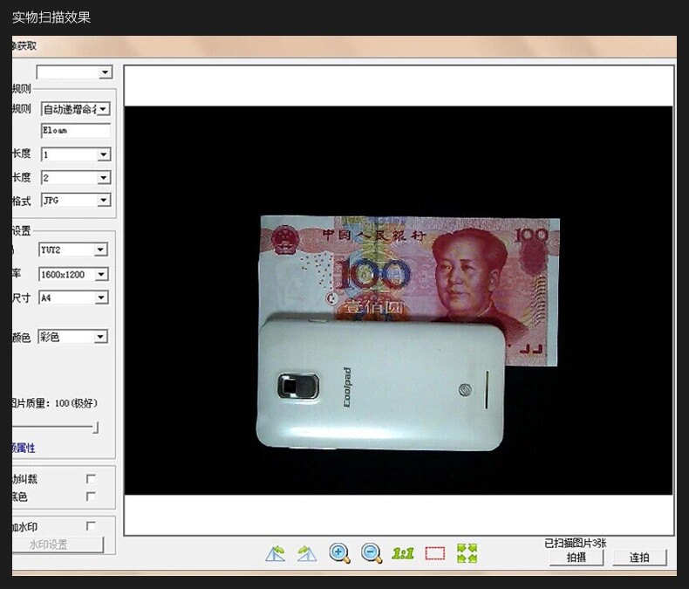The image size is (689, 589).
Task: Click the scanned preview image area
Action: pyautogui.click(x=399, y=300)
